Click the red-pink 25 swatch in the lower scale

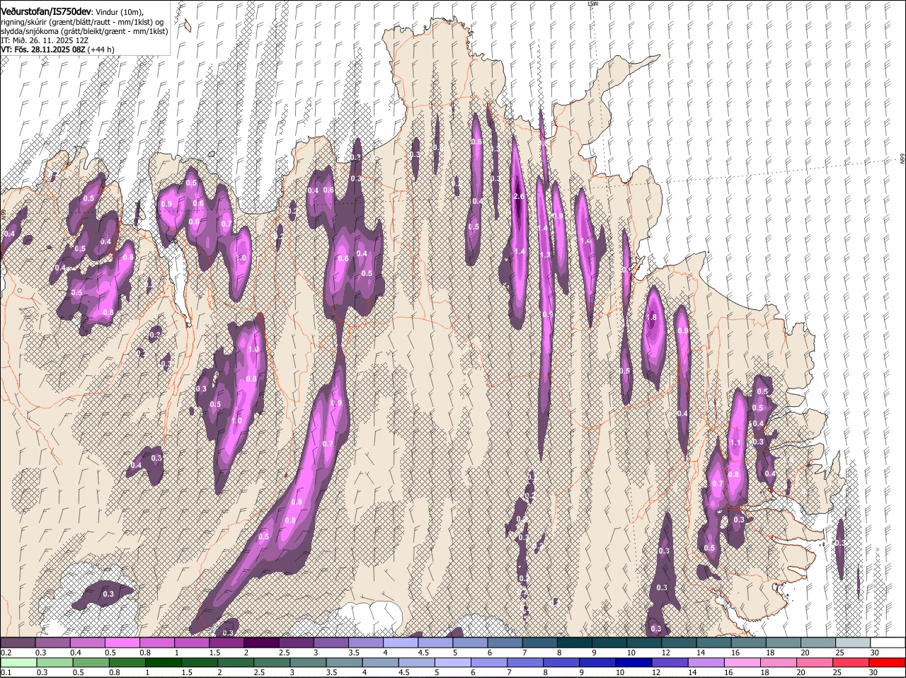(x=852, y=663)
